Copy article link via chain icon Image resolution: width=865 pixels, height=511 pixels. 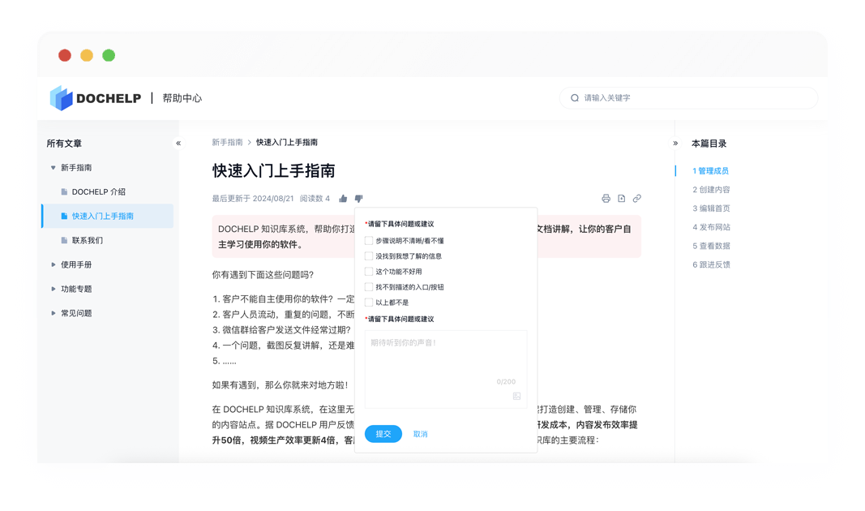pyautogui.click(x=637, y=199)
